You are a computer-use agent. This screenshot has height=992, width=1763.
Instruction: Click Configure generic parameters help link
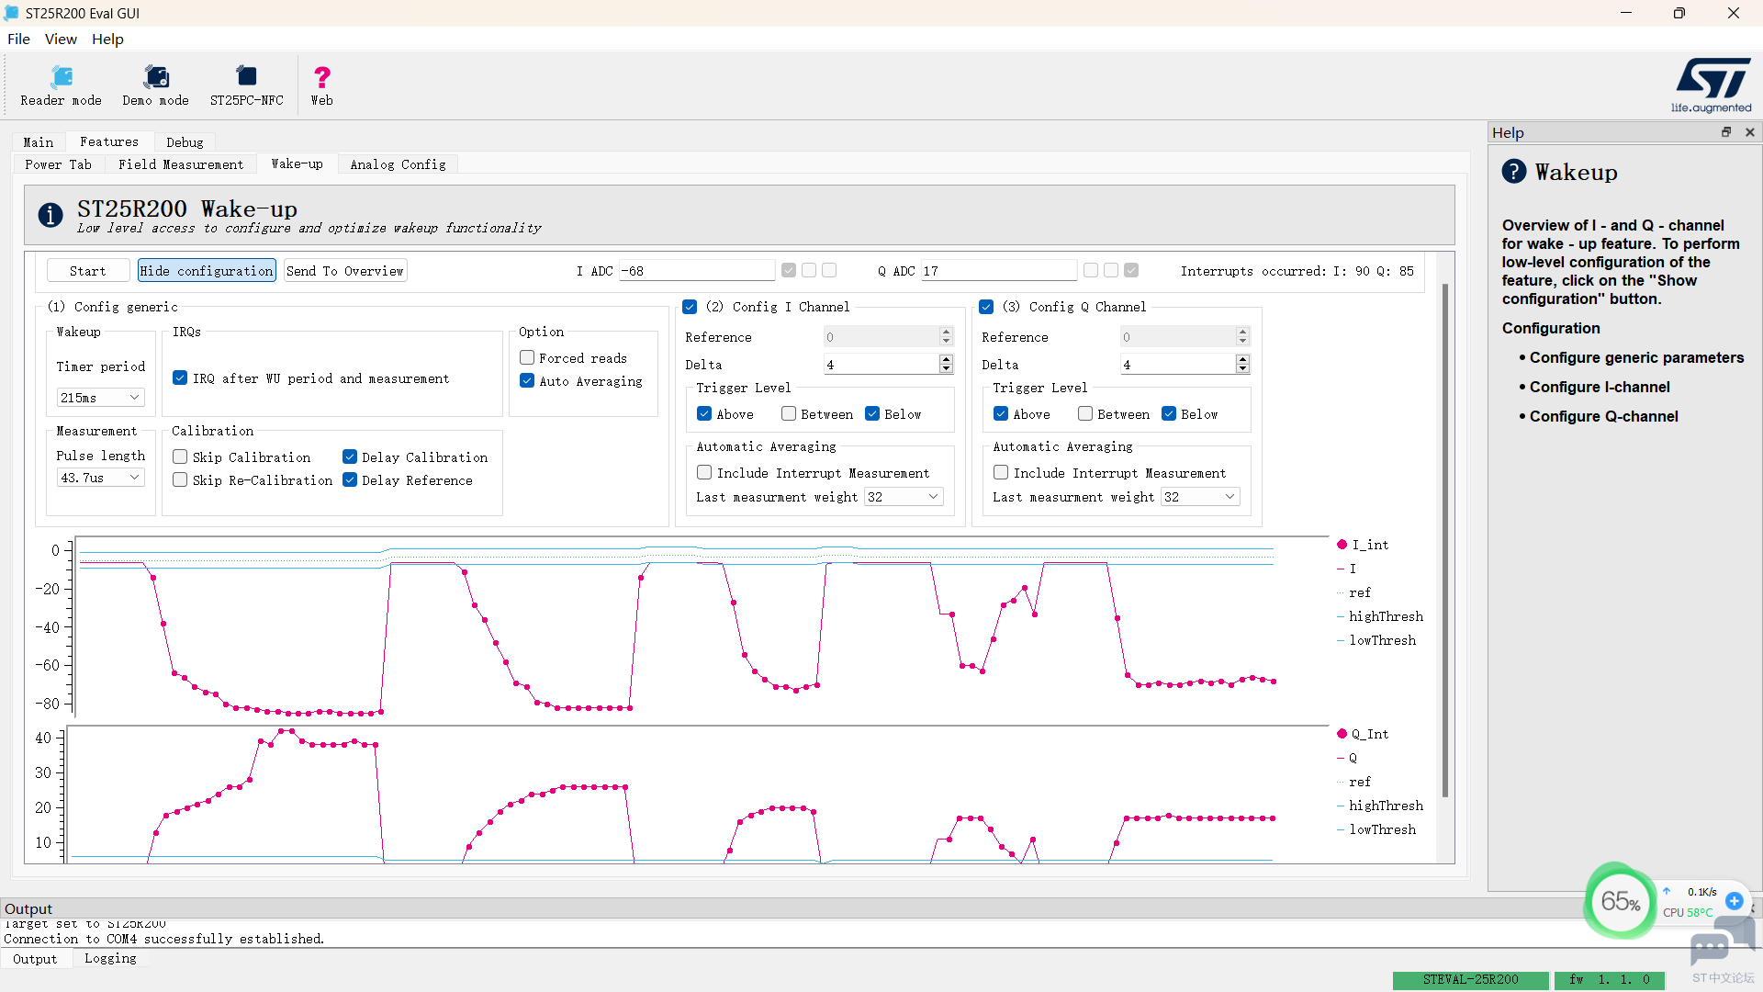[x=1636, y=358]
